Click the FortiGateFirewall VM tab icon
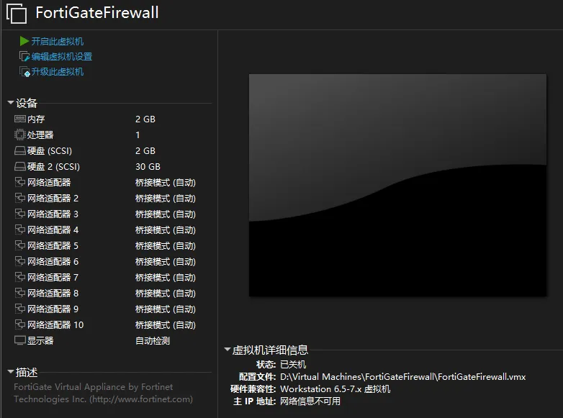Viewport: 563px width, 418px height. tap(17, 14)
